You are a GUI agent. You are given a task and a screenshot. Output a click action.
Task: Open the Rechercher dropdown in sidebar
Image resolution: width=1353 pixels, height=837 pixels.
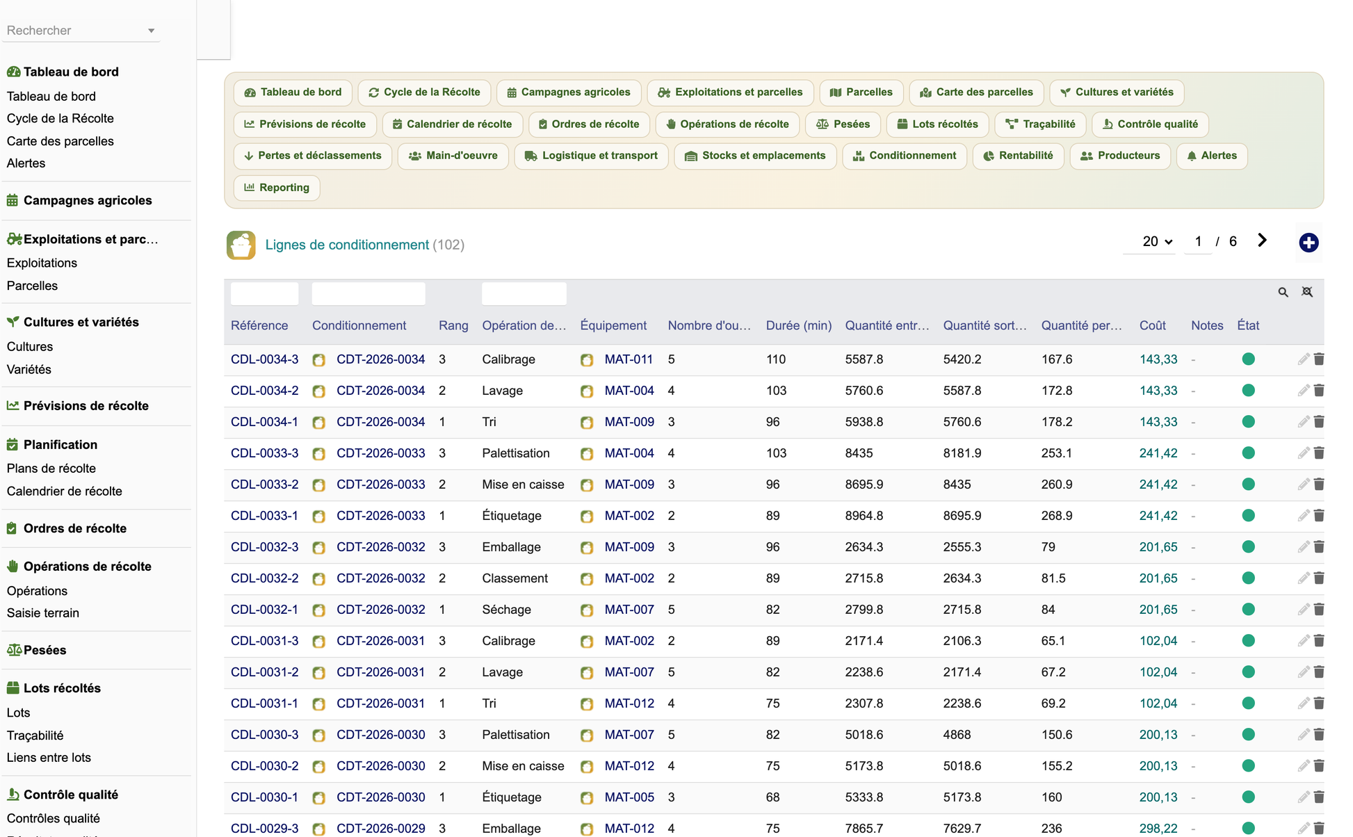tap(81, 31)
